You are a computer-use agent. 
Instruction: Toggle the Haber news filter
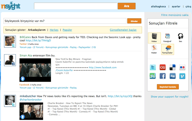[154, 49]
